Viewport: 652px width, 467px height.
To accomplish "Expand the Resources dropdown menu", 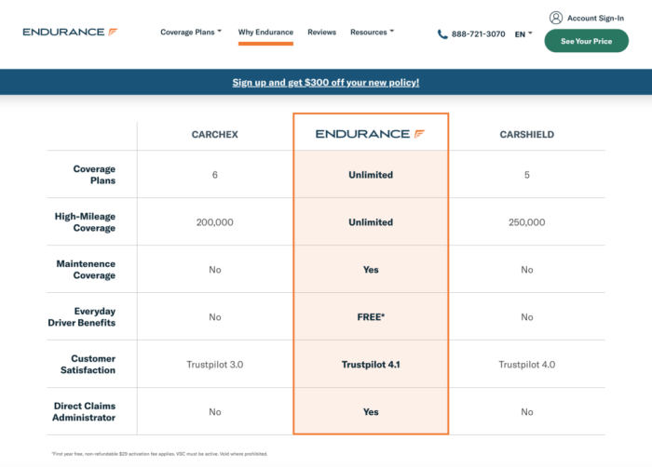I will tap(372, 33).
